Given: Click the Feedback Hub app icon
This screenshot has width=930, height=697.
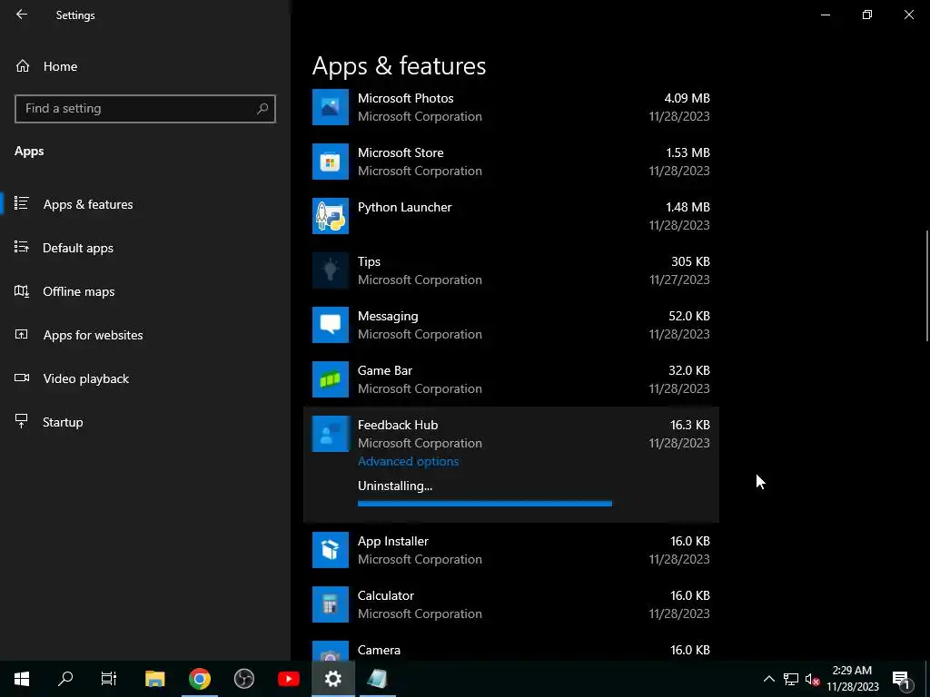Looking at the screenshot, I should pos(331,435).
